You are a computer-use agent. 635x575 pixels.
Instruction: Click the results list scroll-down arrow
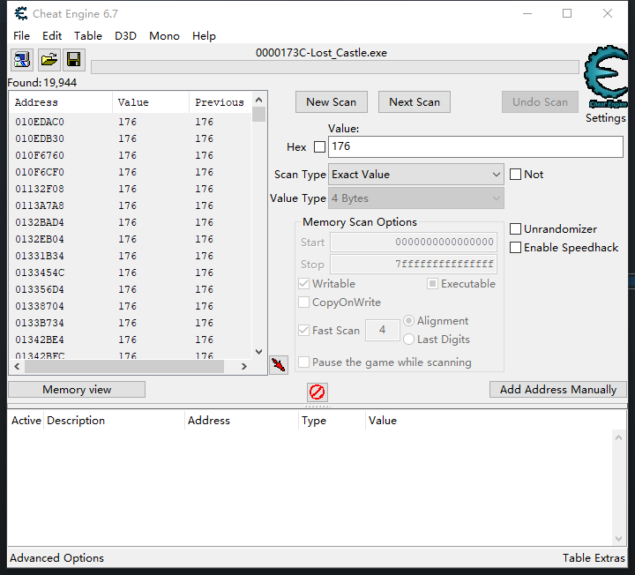258,352
